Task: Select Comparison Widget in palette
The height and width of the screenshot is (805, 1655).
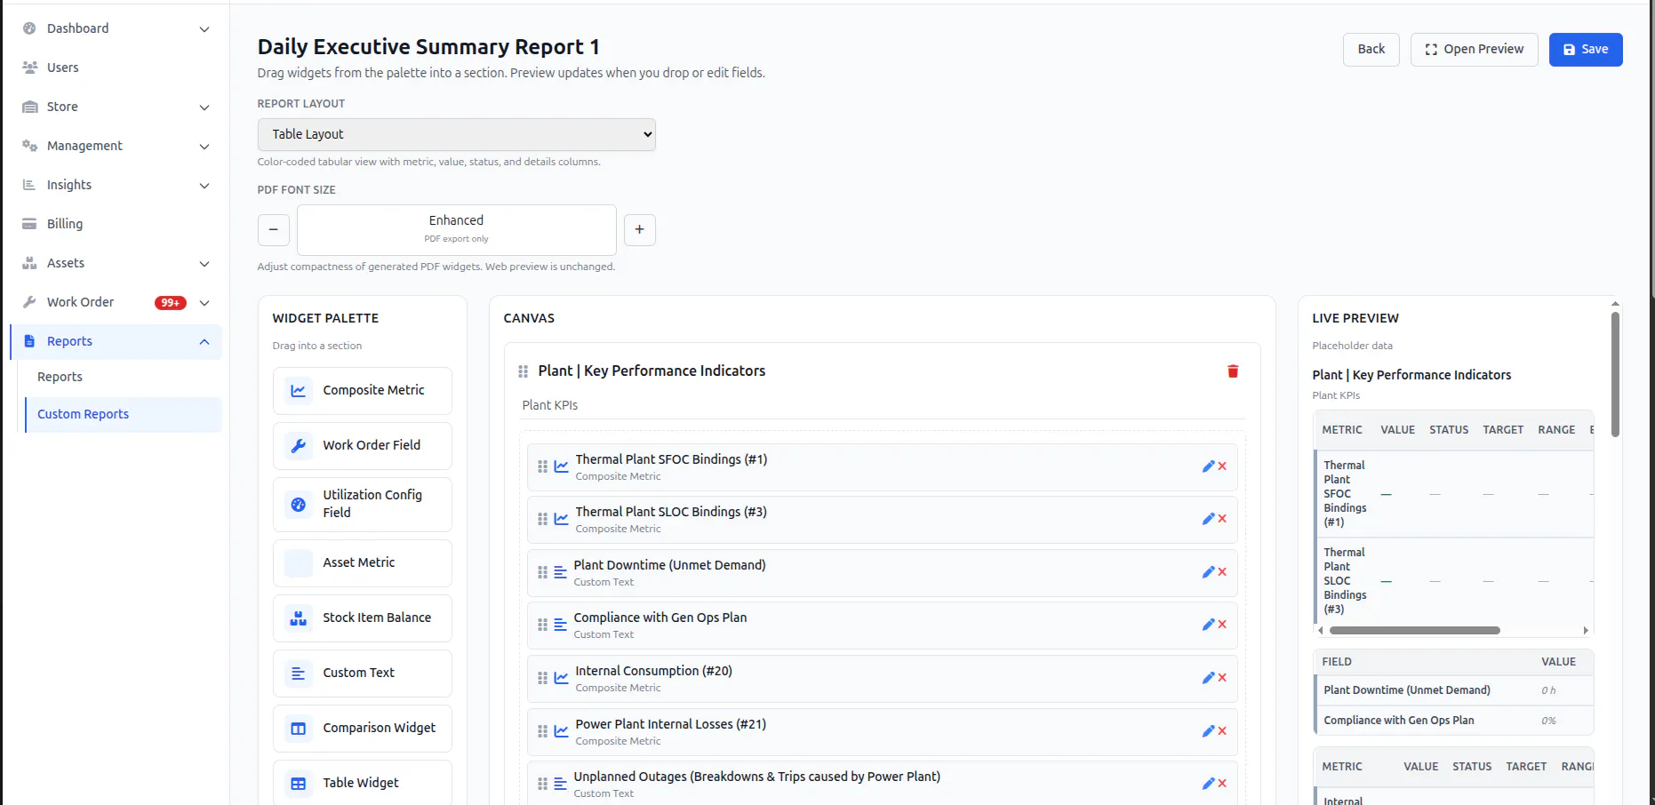Action: pyautogui.click(x=363, y=729)
